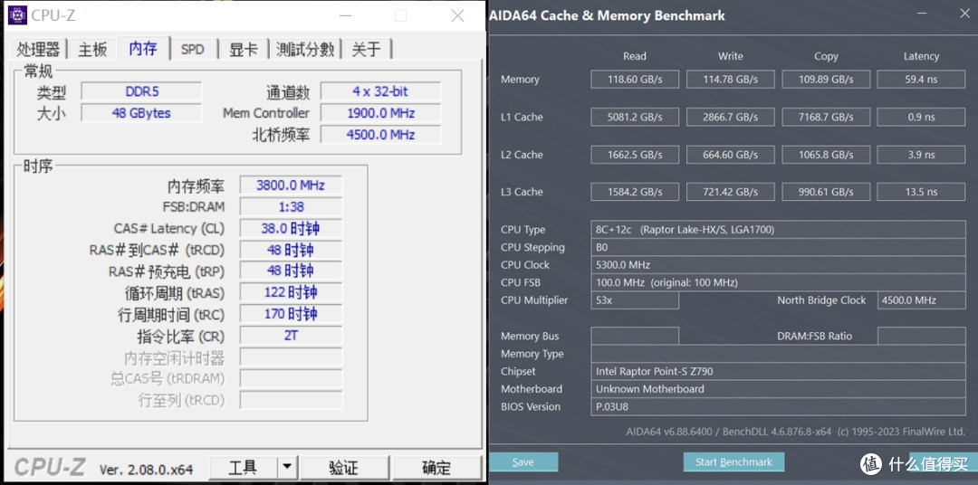
Task: Switch to the 主板 tab
Action: (92, 49)
